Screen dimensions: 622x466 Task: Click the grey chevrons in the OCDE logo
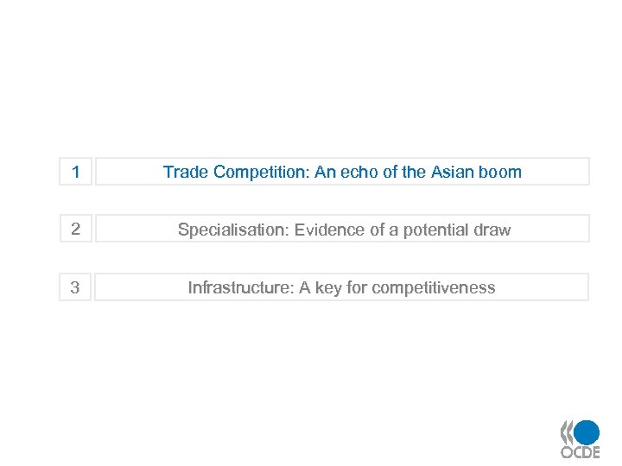point(568,431)
